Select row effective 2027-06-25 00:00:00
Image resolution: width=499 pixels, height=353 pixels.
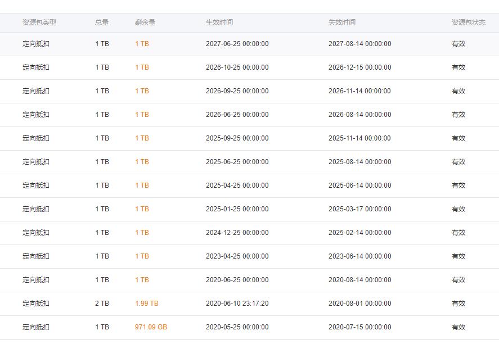237,44
